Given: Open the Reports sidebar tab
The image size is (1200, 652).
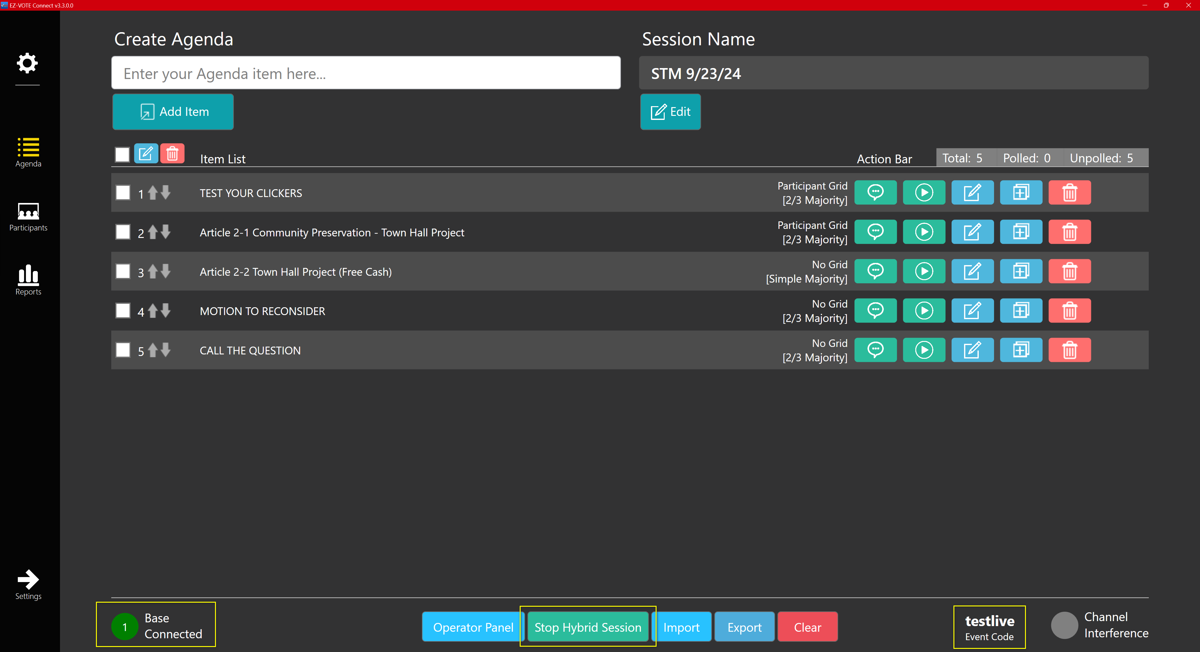Looking at the screenshot, I should [28, 280].
